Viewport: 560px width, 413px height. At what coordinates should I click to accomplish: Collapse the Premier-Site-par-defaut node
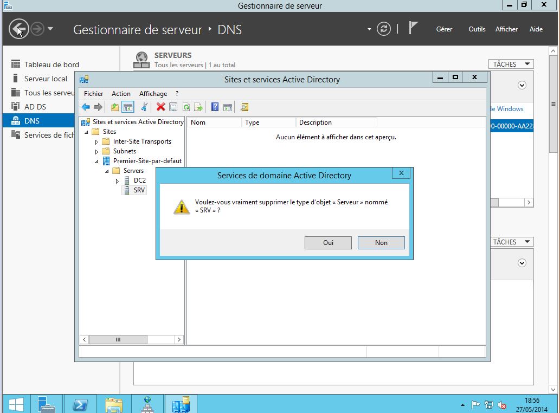coord(96,162)
